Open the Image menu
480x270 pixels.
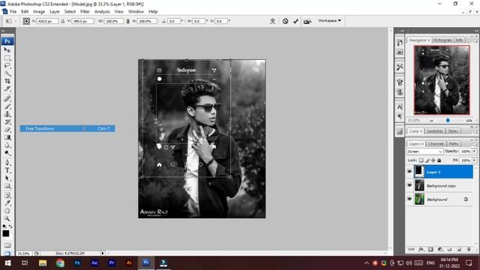39,12
